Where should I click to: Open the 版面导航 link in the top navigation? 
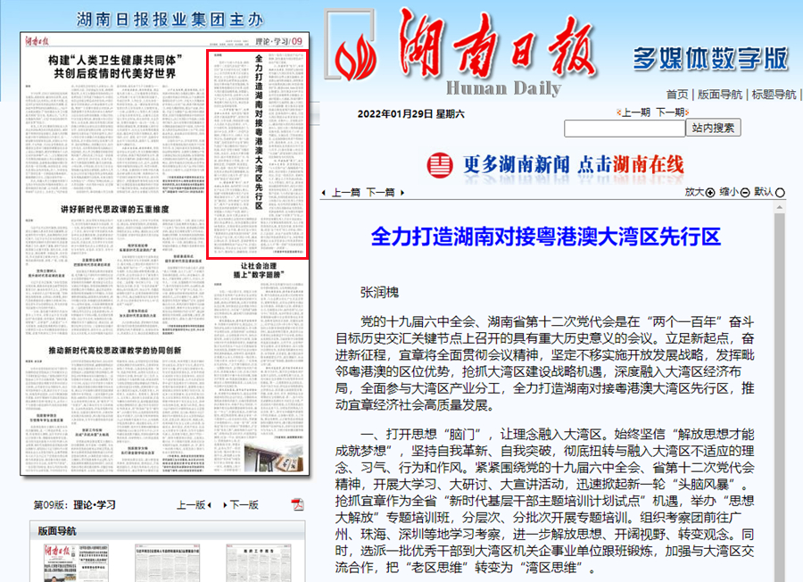coord(719,95)
